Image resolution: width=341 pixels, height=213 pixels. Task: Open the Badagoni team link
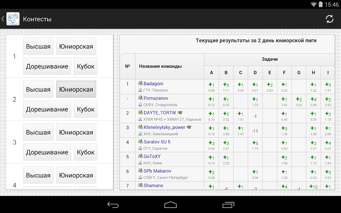153,84
